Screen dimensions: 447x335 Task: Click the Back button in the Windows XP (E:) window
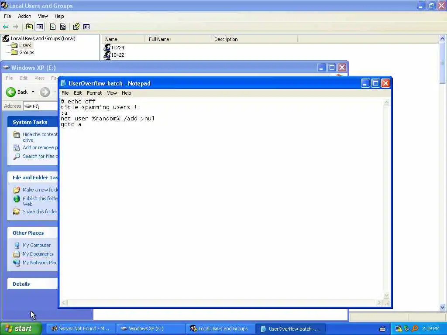(17, 92)
